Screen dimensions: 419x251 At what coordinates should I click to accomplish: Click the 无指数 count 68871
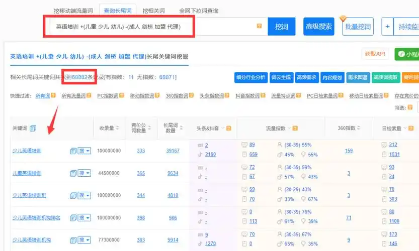pyautogui.click(x=167, y=77)
